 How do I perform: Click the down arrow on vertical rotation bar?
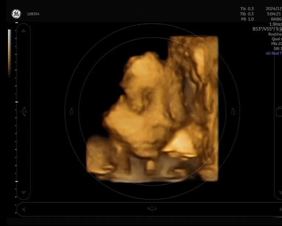(24, 193)
